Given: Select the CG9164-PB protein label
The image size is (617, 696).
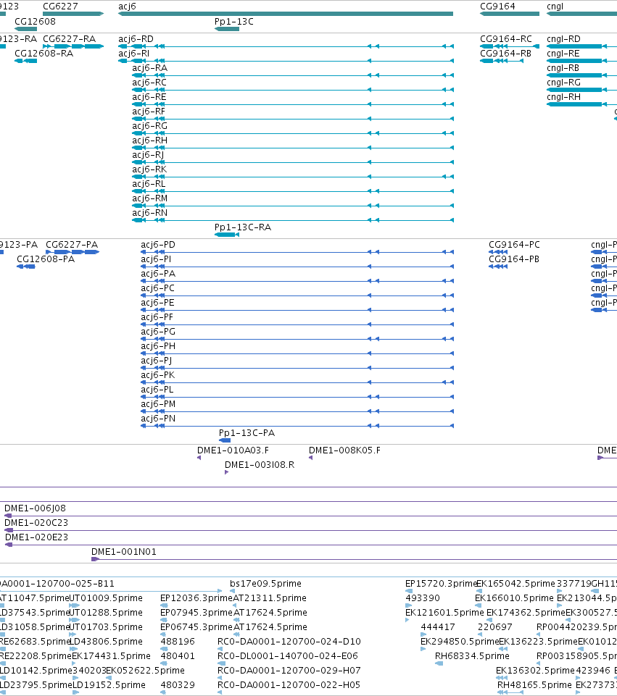Looking at the screenshot, I should point(514,259).
